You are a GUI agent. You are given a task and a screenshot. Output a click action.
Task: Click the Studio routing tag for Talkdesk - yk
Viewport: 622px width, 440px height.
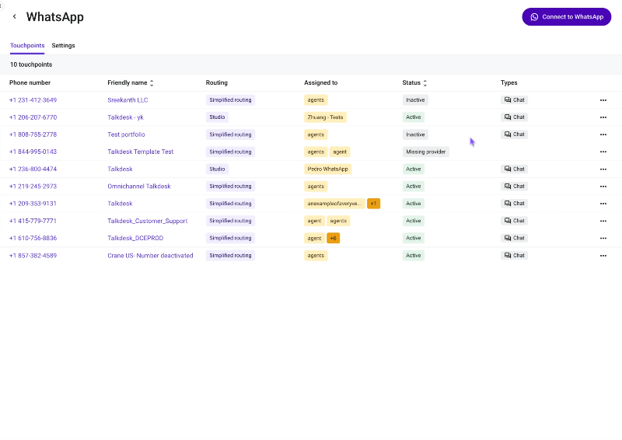pyautogui.click(x=217, y=117)
